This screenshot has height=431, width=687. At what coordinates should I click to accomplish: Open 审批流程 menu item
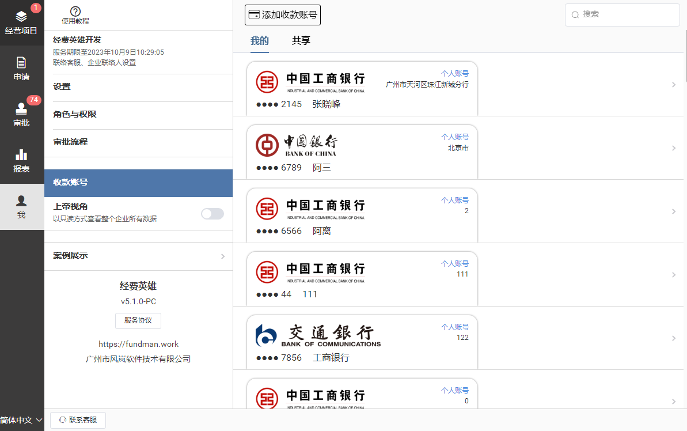138,142
